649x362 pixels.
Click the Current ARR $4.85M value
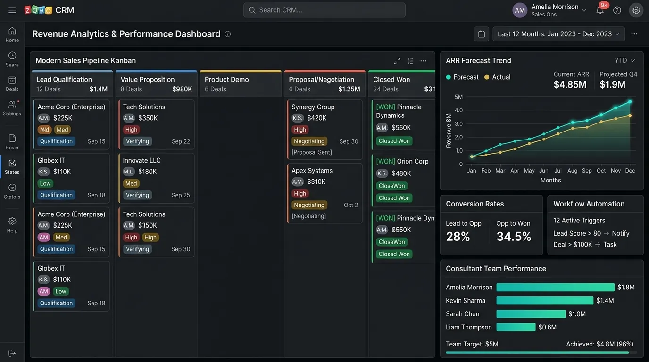click(x=570, y=85)
